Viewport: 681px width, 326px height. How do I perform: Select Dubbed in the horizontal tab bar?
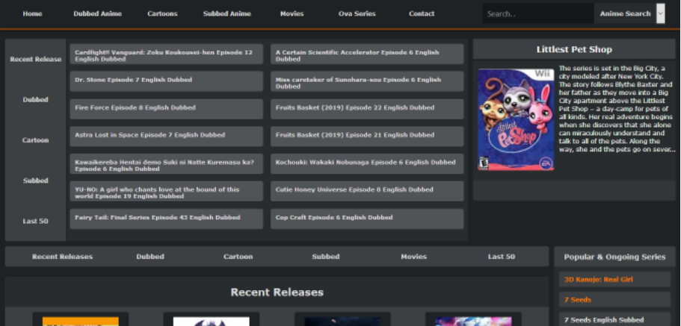[x=150, y=257]
